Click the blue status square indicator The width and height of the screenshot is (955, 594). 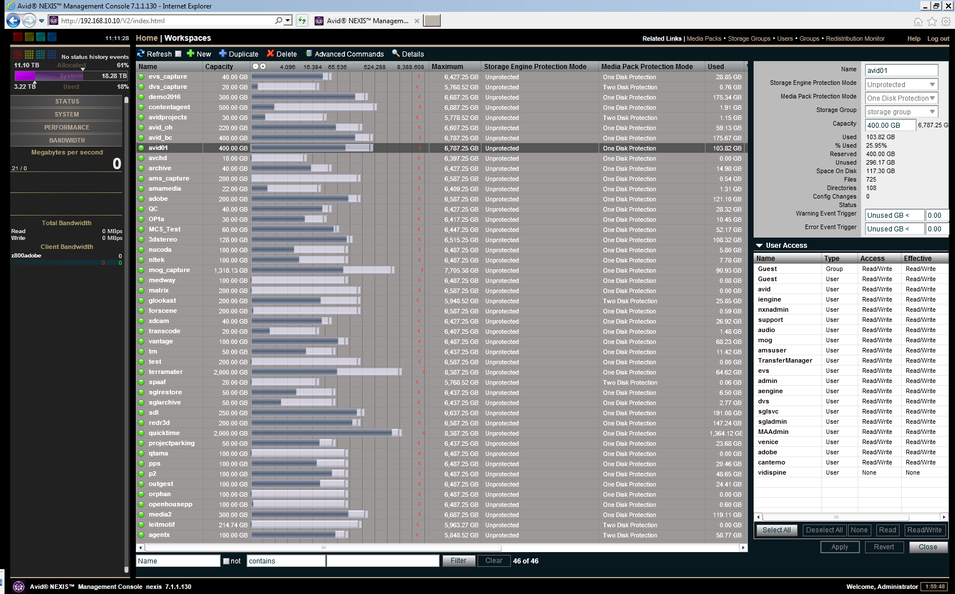52,37
